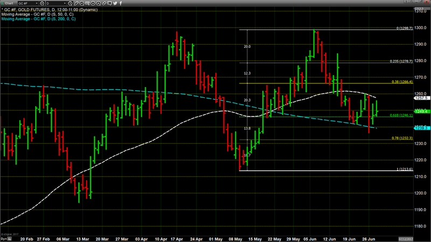Share chart via Twitter icon

click(115, 3)
